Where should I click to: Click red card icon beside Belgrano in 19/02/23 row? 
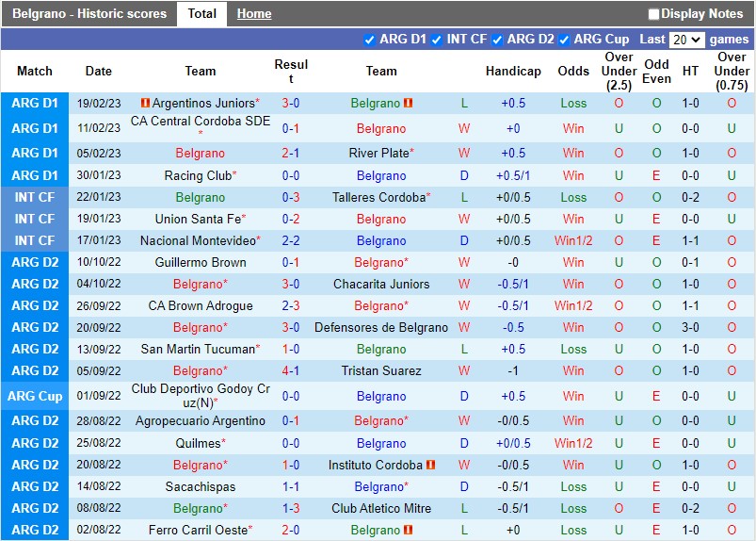tap(409, 103)
